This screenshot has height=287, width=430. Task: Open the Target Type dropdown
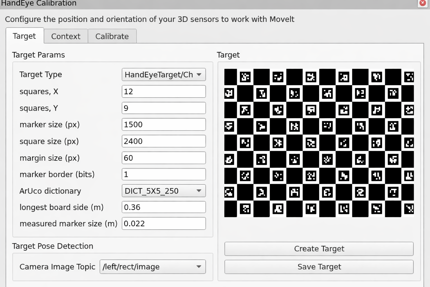(163, 75)
